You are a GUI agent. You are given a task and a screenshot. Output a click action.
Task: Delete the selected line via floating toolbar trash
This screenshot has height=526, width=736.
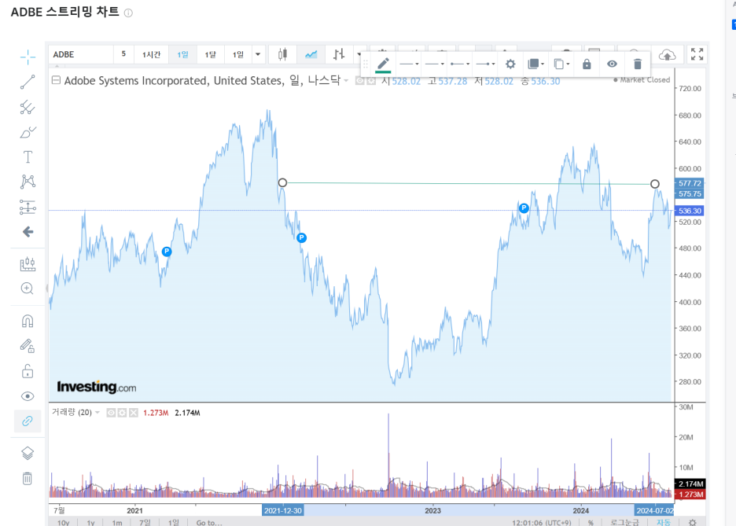[x=637, y=64]
